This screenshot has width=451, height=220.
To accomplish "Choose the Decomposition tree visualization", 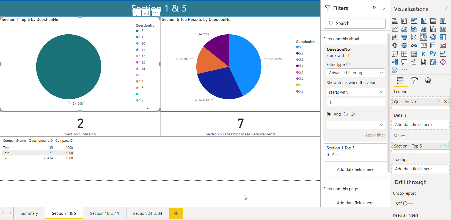I will (395, 62).
